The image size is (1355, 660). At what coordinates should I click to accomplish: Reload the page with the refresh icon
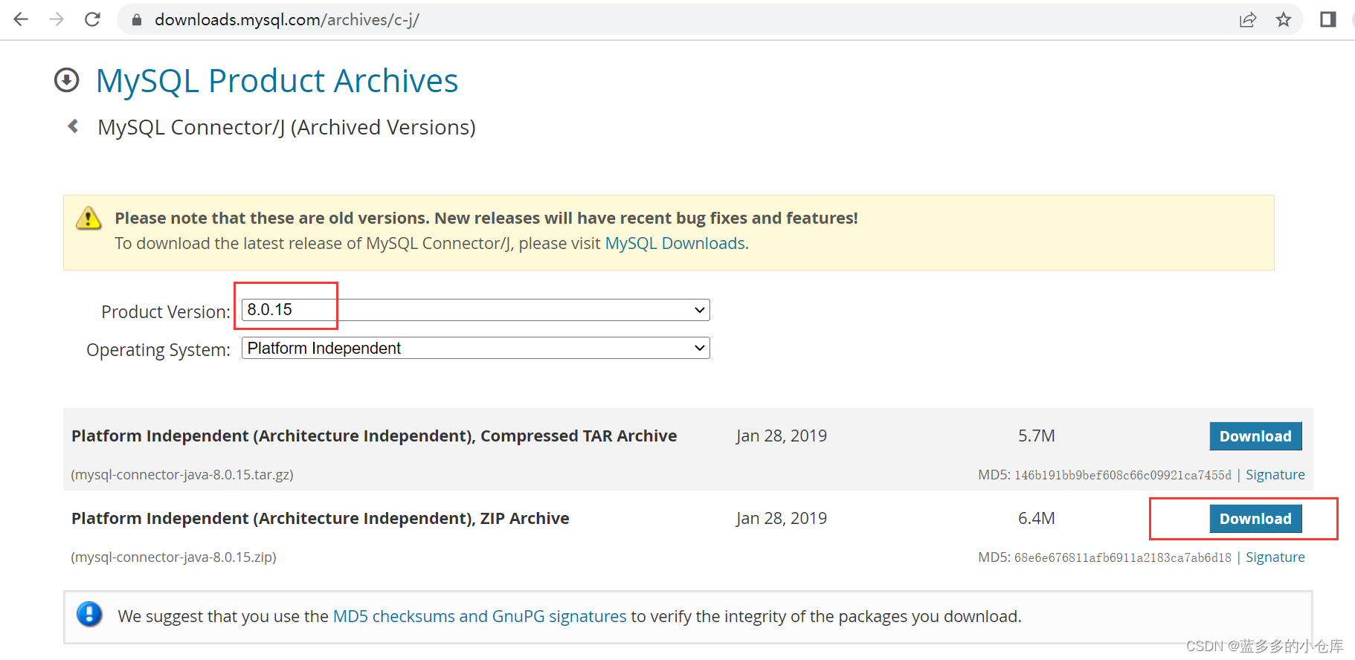pos(92,19)
